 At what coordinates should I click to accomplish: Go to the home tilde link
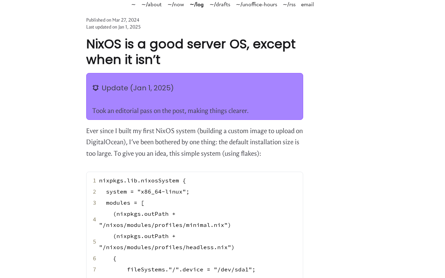[133, 4]
